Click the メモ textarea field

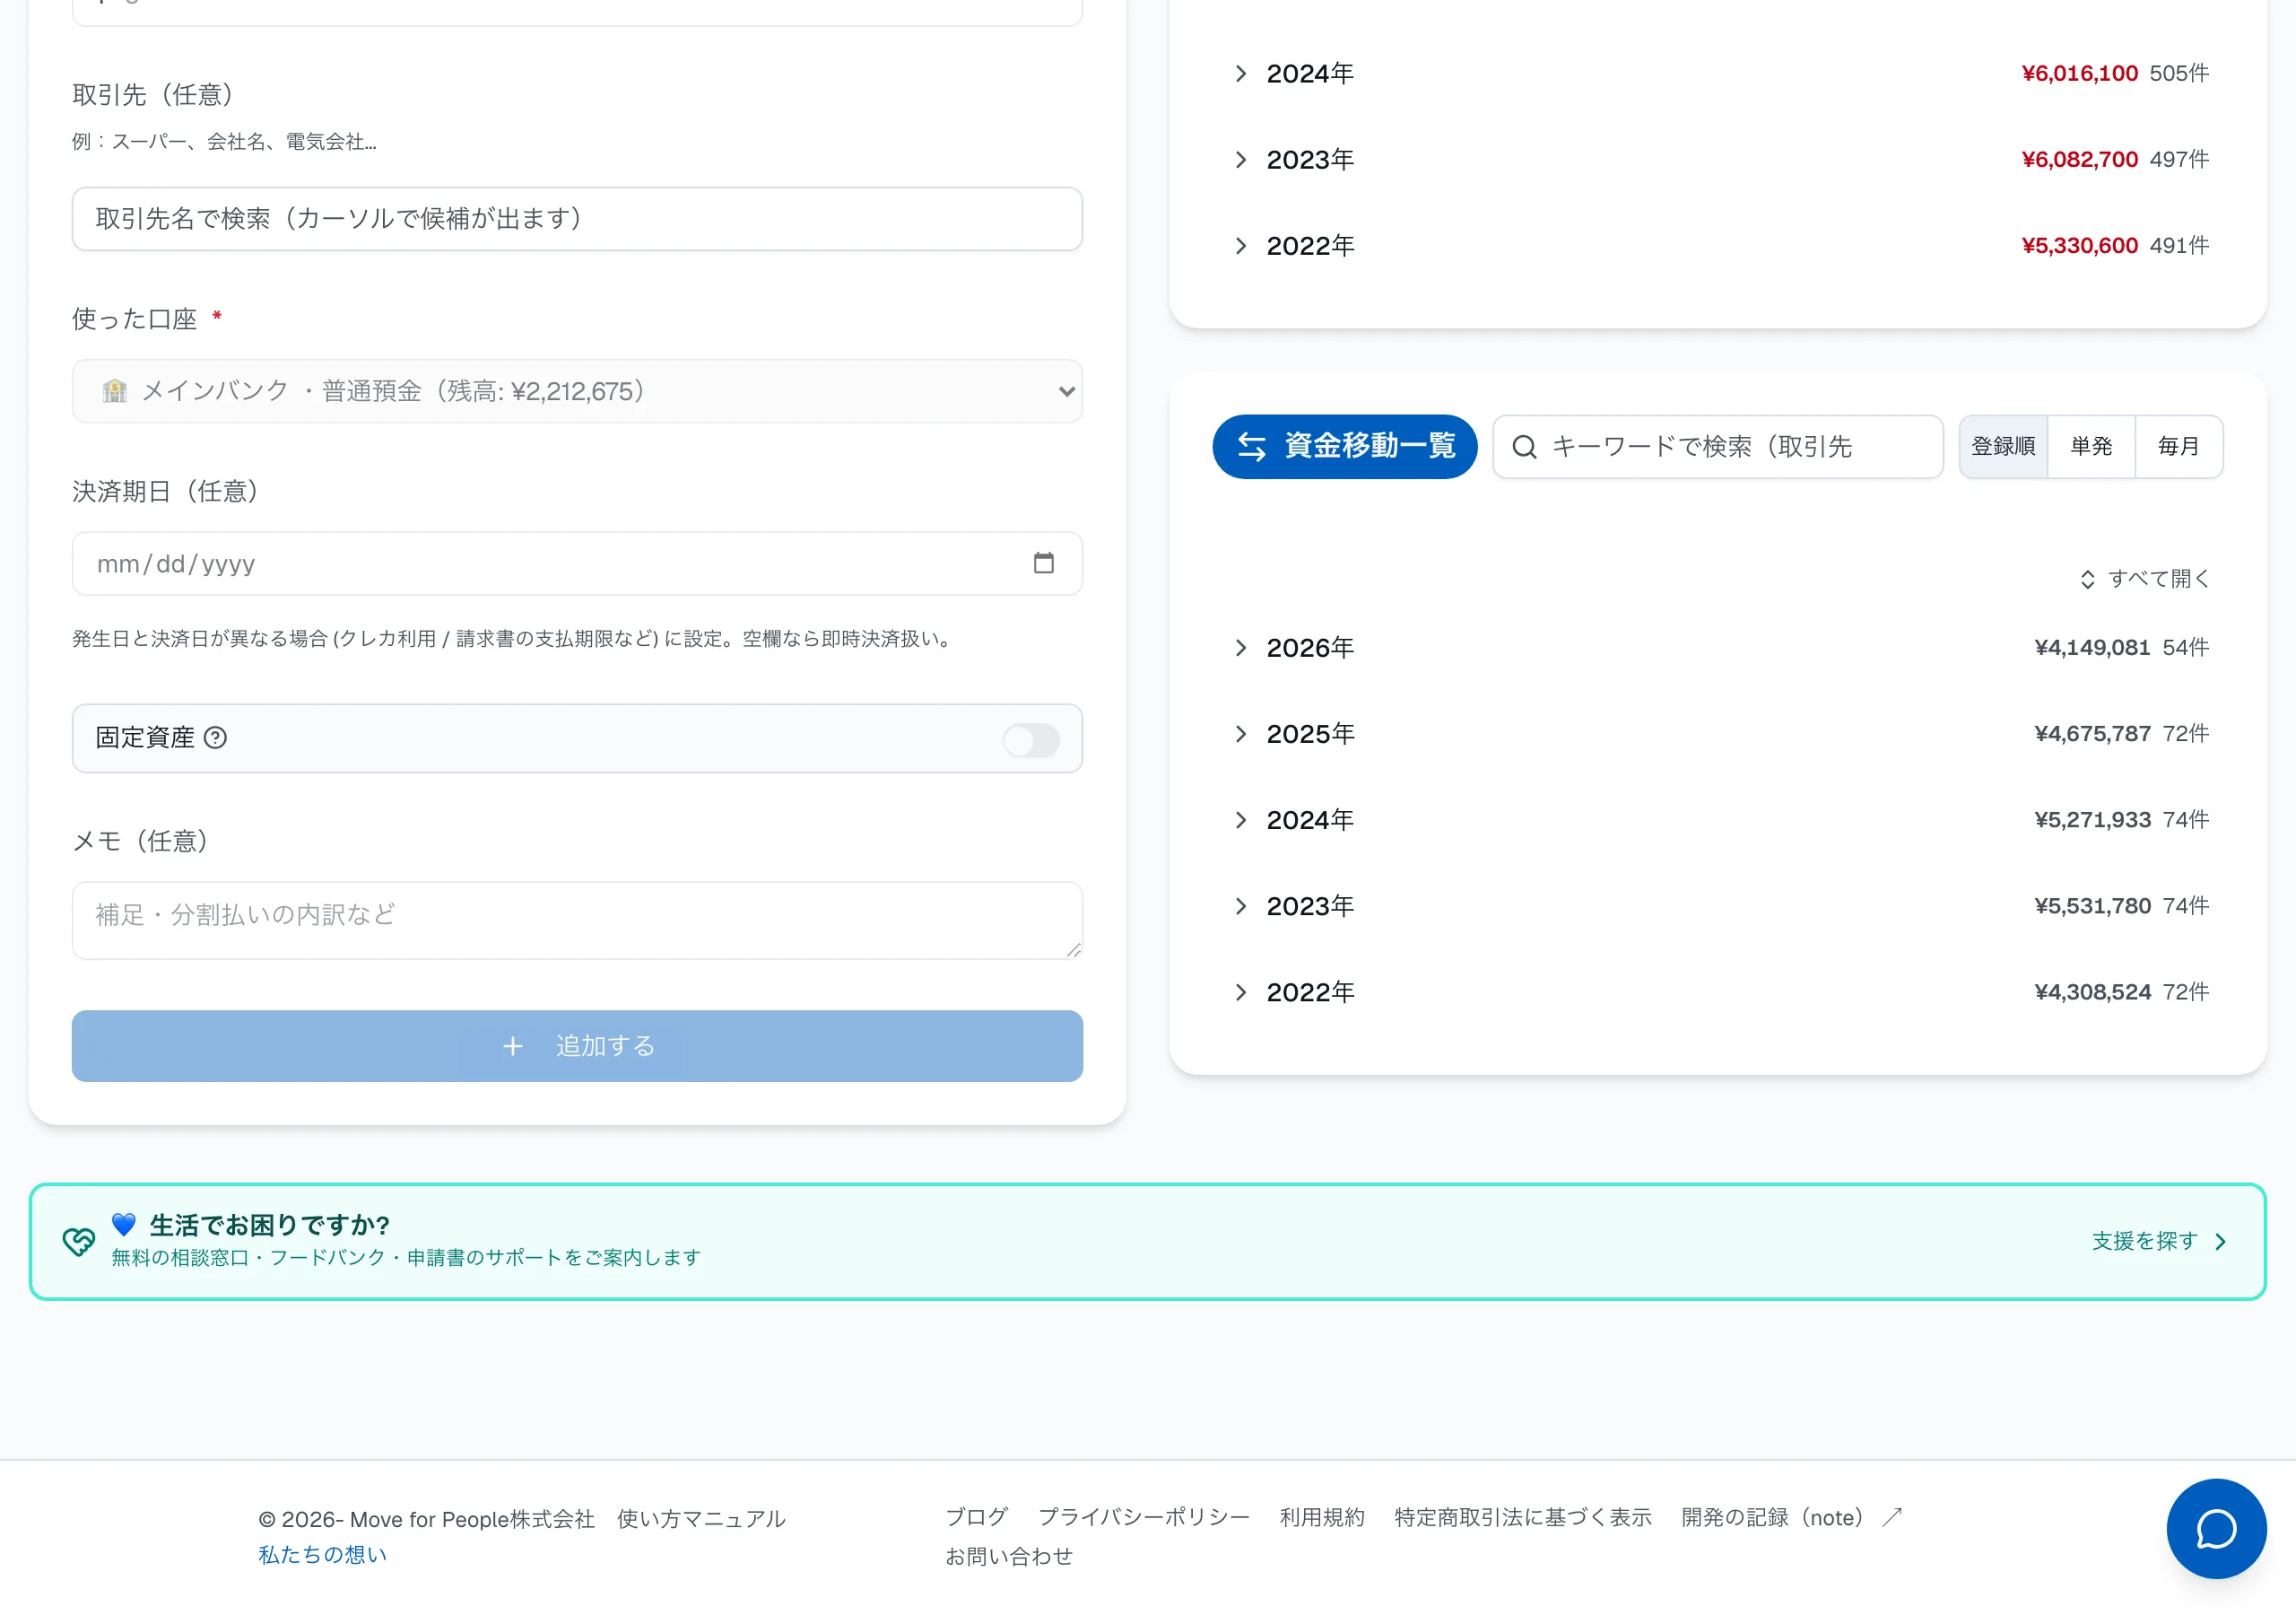(577, 921)
